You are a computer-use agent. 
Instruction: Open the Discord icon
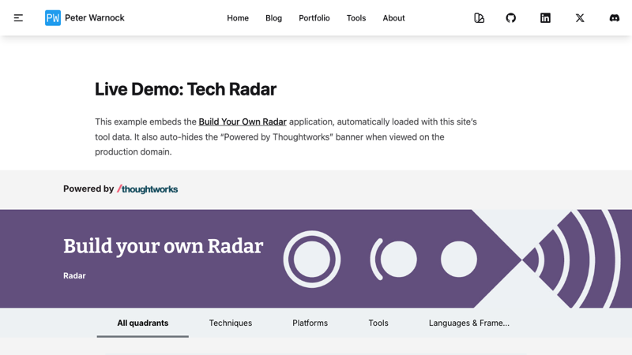tap(615, 17)
